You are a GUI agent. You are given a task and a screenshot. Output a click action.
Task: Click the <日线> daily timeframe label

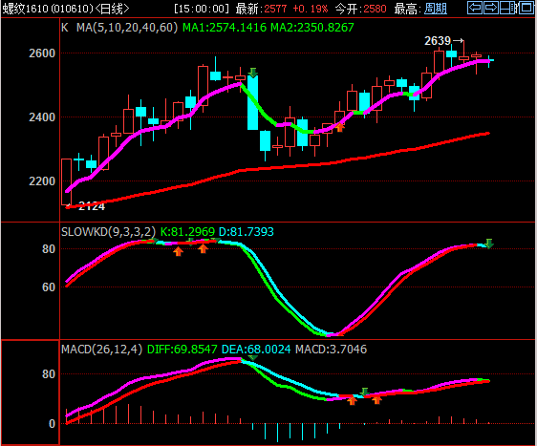click(x=112, y=9)
